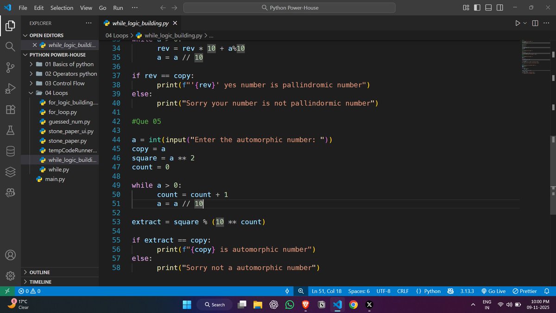Screen dimensions: 556x313
Task: Select Python interpreter version 3.13.3
Action: click(x=467, y=291)
